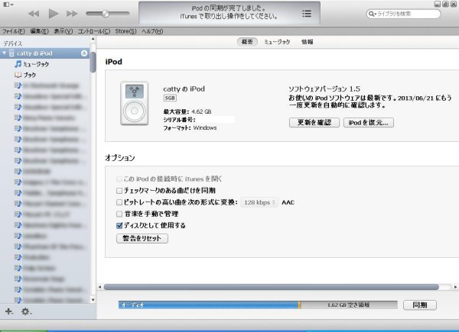Click the volume slider knob
The image size is (459, 332).
point(106,14)
